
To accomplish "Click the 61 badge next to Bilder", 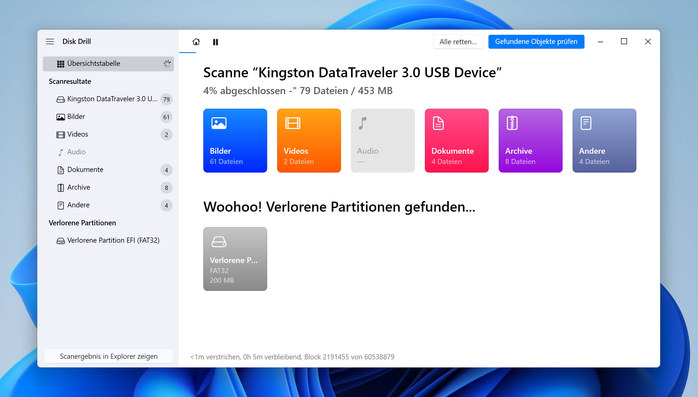I will pos(167,117).
